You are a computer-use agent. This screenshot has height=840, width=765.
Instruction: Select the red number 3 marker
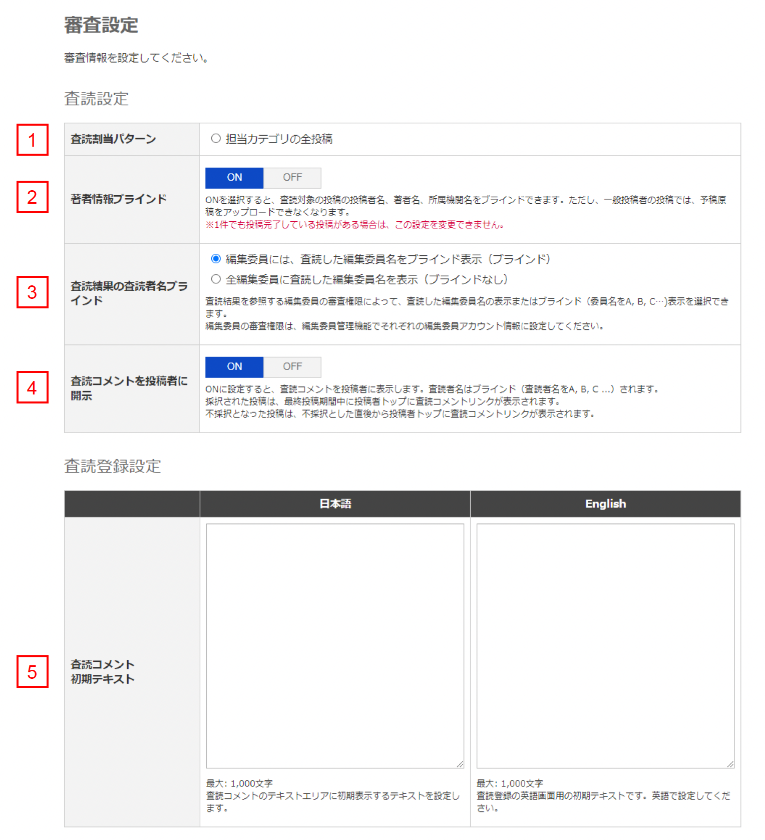click(33, 292)
